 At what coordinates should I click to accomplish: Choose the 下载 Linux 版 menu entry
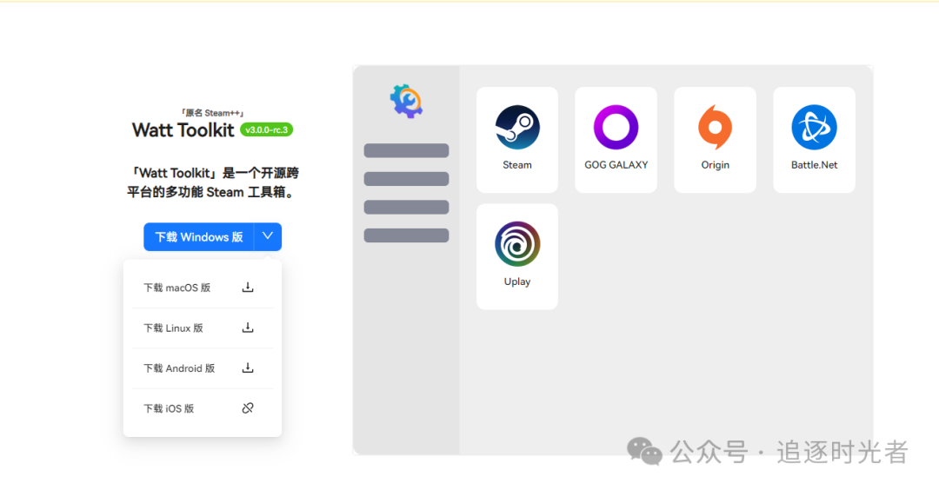[x=203, y=328]
